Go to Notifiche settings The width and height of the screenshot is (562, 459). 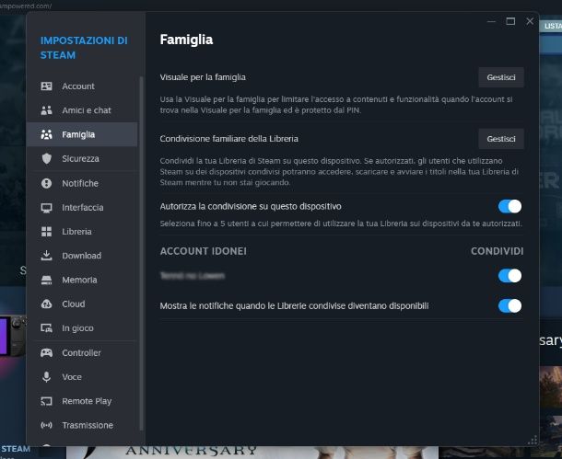[x=82, y=183]
